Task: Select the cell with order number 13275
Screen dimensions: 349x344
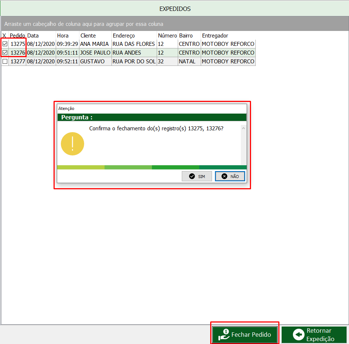Action: pyautogui.click(x=17, y=44)
